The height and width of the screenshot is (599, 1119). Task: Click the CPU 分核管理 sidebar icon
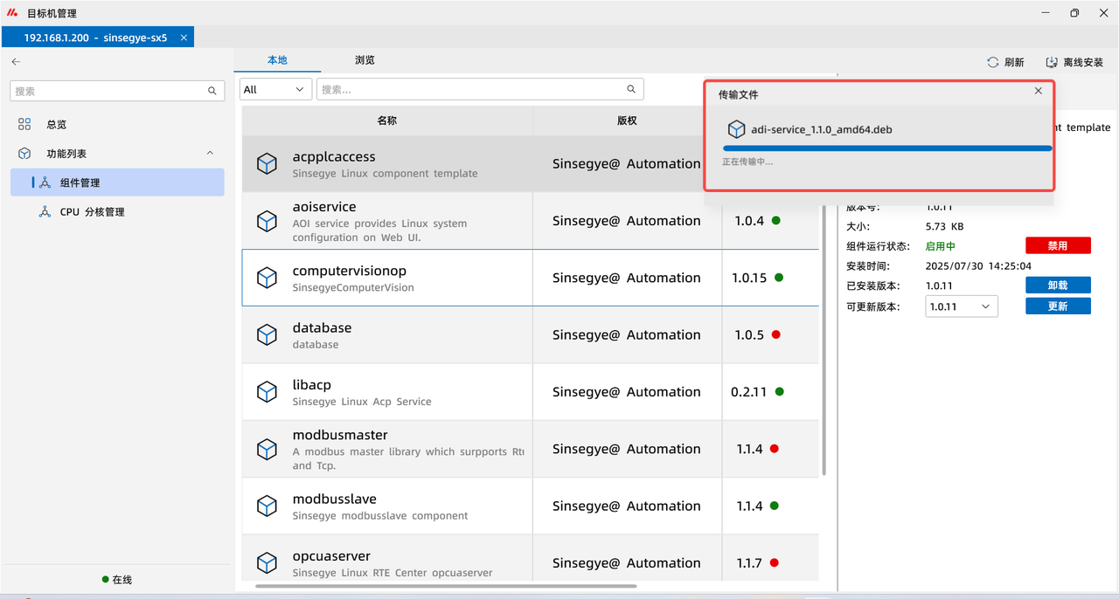tap(45, 212)
